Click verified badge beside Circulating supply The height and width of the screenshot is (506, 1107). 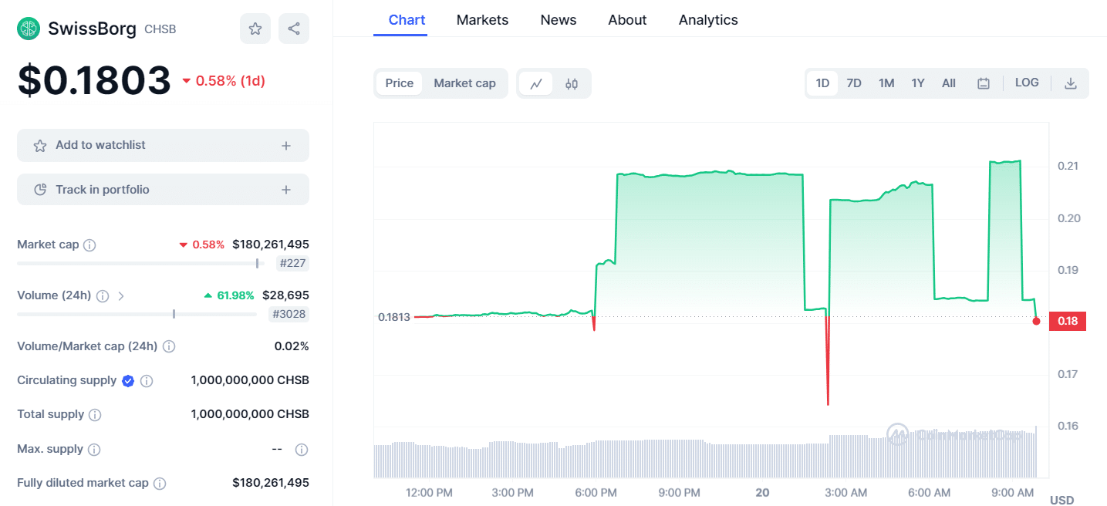click(x=128, y=380)
